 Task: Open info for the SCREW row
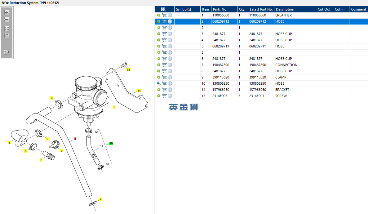click(170, 96)
